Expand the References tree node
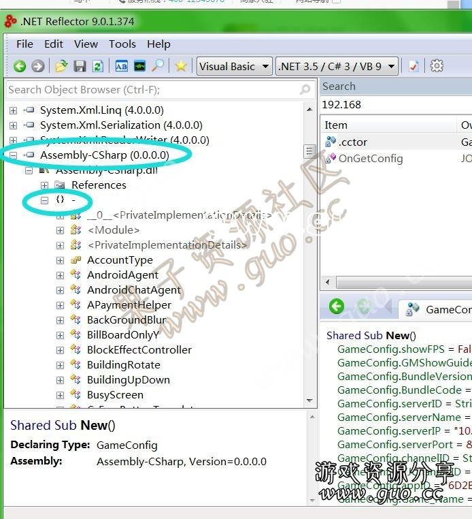472x519 pixels. pos(44,185)
